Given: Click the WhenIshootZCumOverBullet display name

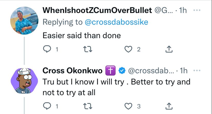Looking at the screenshot, I should 97,10.
